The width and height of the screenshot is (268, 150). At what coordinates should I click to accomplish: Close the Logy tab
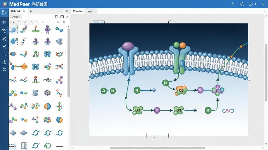point(94,11)
